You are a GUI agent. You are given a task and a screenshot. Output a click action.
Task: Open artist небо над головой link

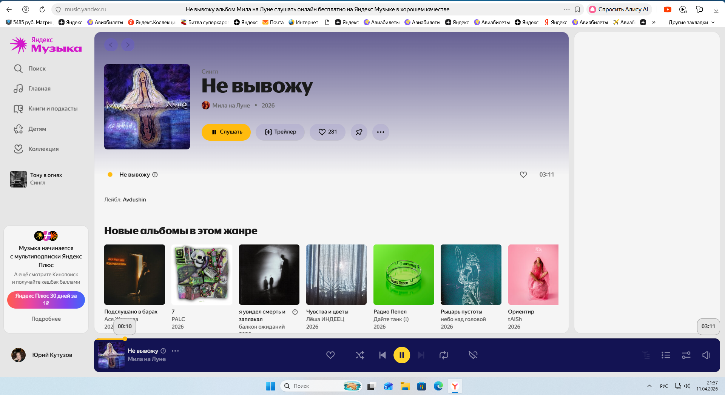[463, 319]
